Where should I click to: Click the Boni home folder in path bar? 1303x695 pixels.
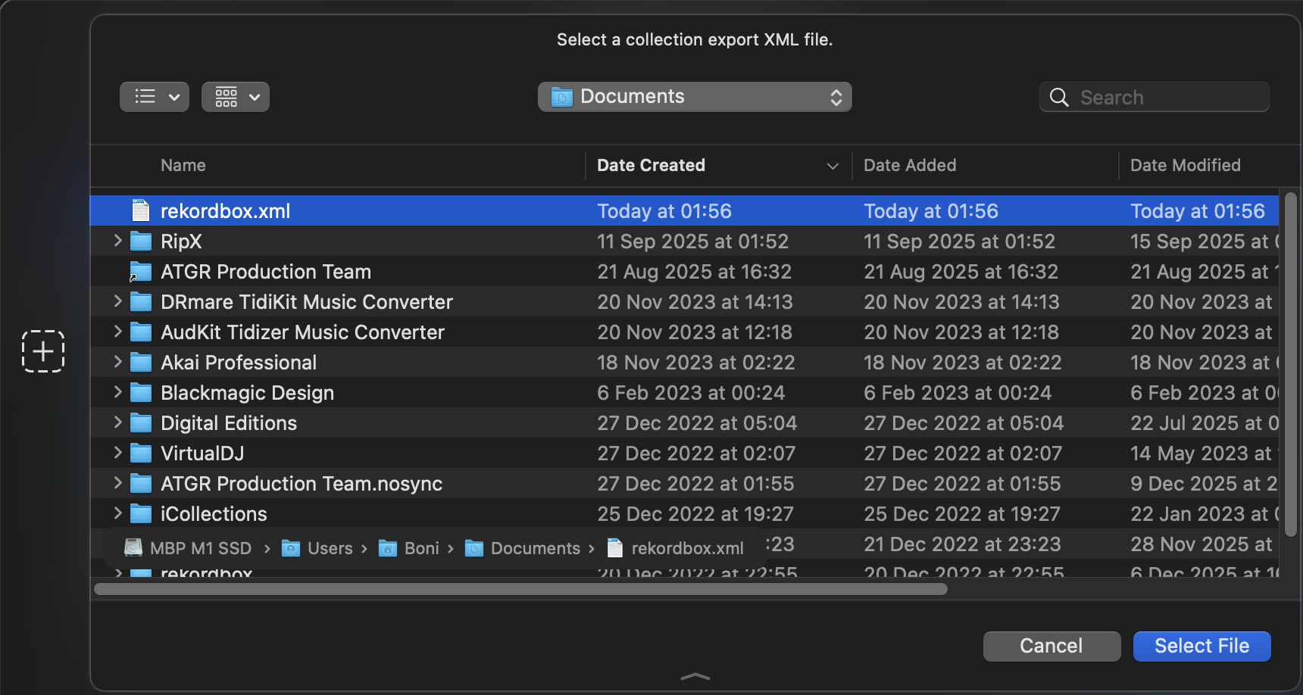tap(409, 548)
